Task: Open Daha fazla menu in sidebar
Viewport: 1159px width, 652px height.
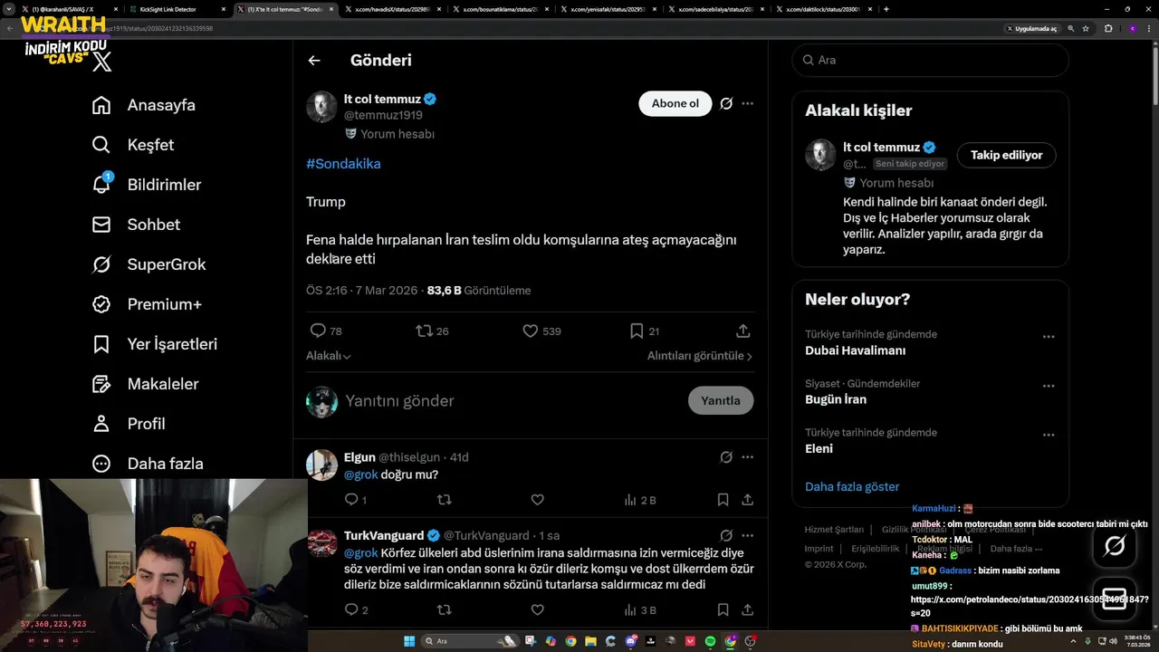Action: (148, 464)
